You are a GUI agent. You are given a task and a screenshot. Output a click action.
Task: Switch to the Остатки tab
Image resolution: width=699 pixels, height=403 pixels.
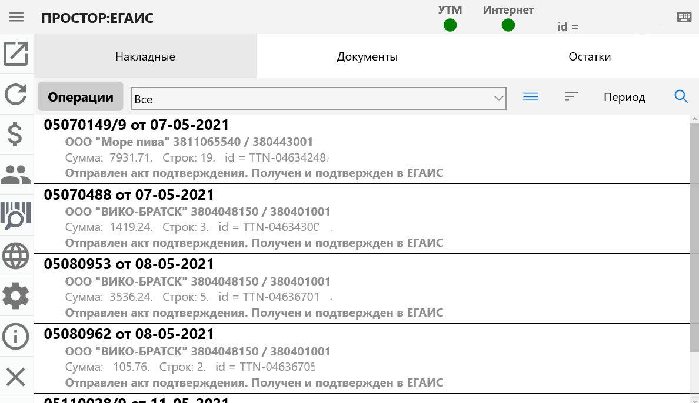point(589,56)
